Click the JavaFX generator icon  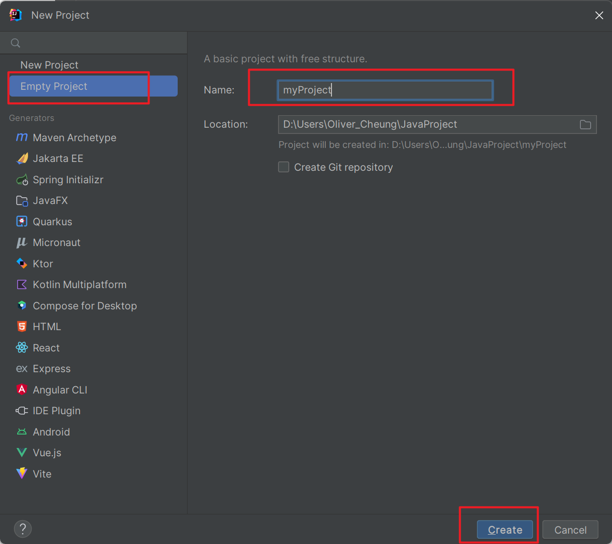22,201
